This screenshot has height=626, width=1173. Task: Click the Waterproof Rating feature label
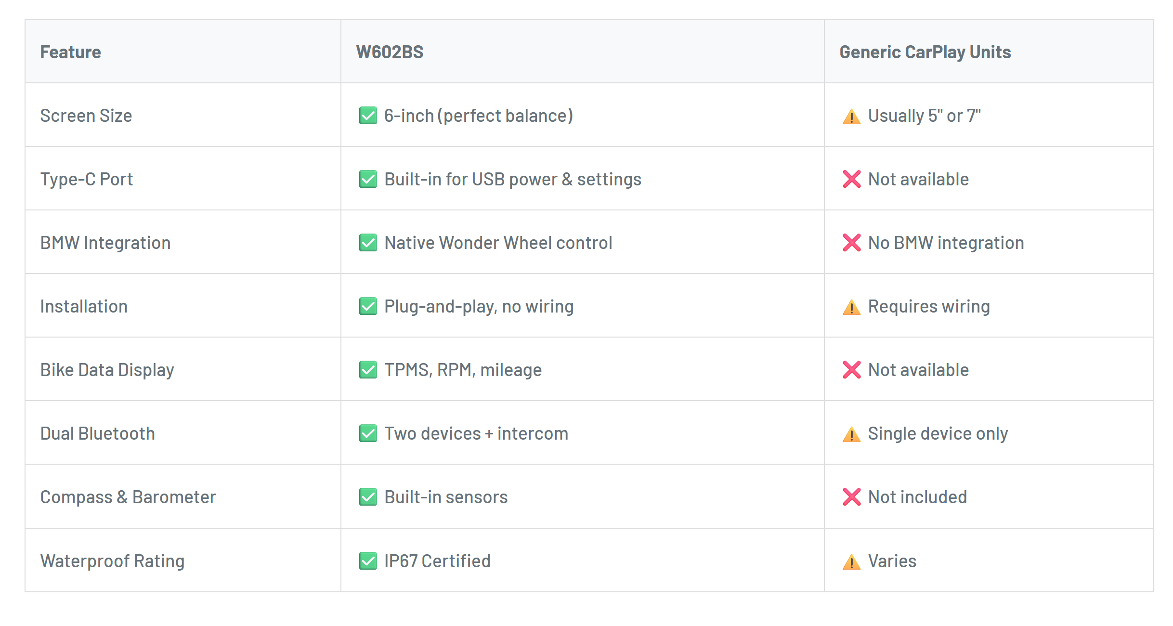112,561
